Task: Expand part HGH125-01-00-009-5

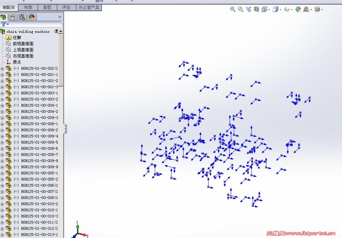Action: 2,143
